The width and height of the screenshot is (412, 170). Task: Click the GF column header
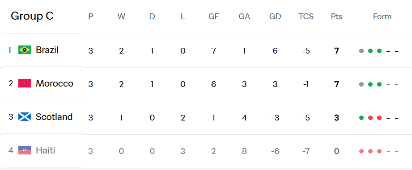(x=214, y=17)
